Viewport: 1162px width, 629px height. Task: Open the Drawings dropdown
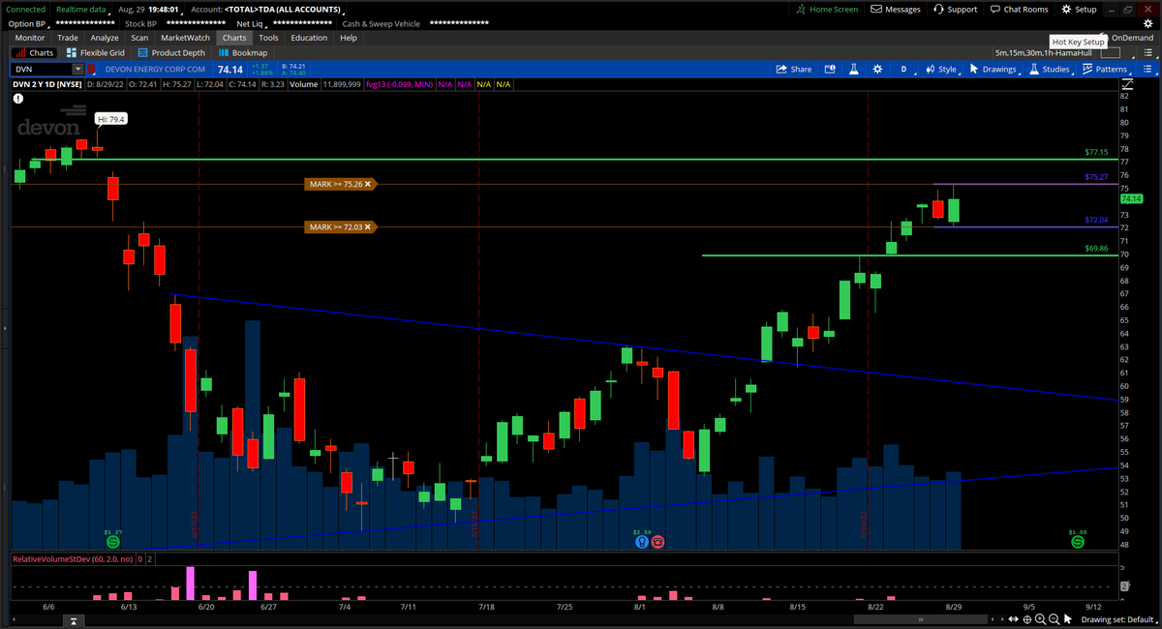(x=994, y=69)
